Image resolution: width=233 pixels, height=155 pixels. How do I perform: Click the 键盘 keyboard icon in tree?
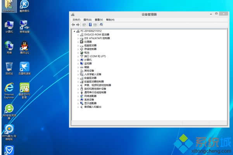pos(81,67)
